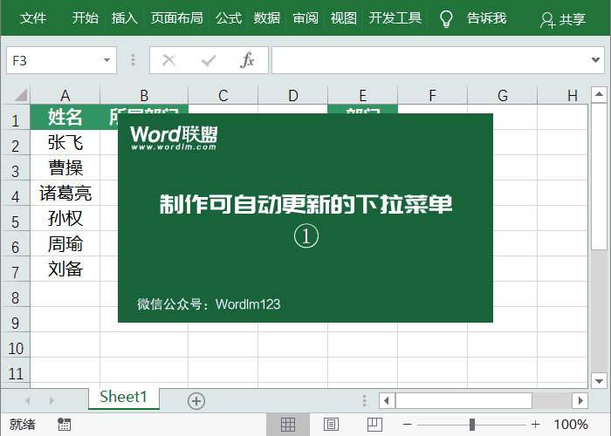Open the 插入 ribbon tab
The width and height of the screenshot is (611, 436).
(x=124, y=18)
